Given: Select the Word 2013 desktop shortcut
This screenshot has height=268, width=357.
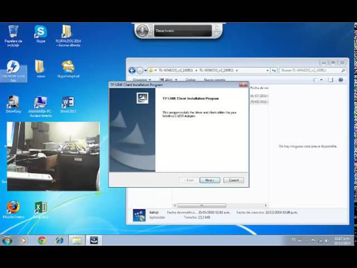Looking at the screenshot, I should (67, 104).
